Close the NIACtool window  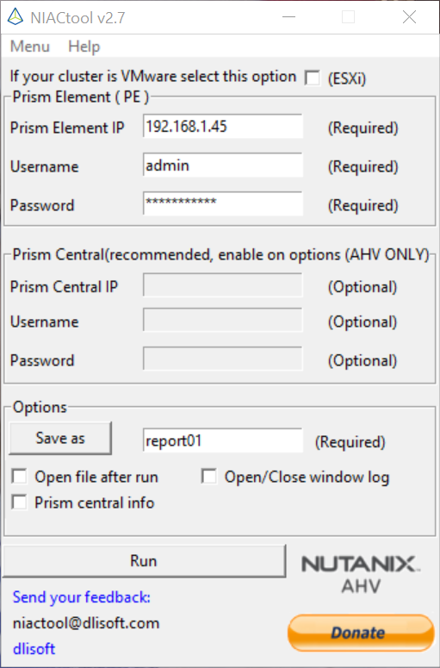[x=409, y=17]
